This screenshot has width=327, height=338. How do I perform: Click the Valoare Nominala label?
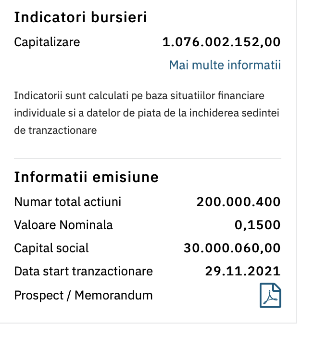pyautogui.click(x=63, y=225)
